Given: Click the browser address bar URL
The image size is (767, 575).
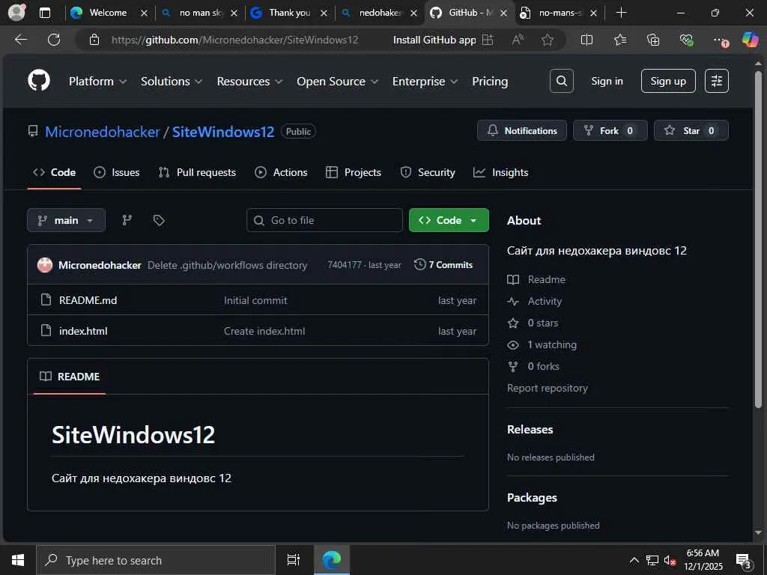Looking at the screenshot, I should click(234, 40).
